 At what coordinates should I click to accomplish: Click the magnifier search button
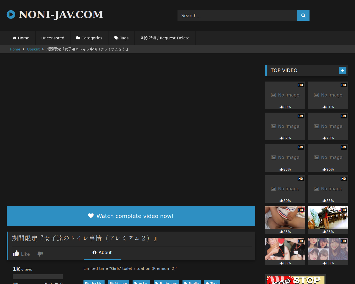[x=303, y=16]
